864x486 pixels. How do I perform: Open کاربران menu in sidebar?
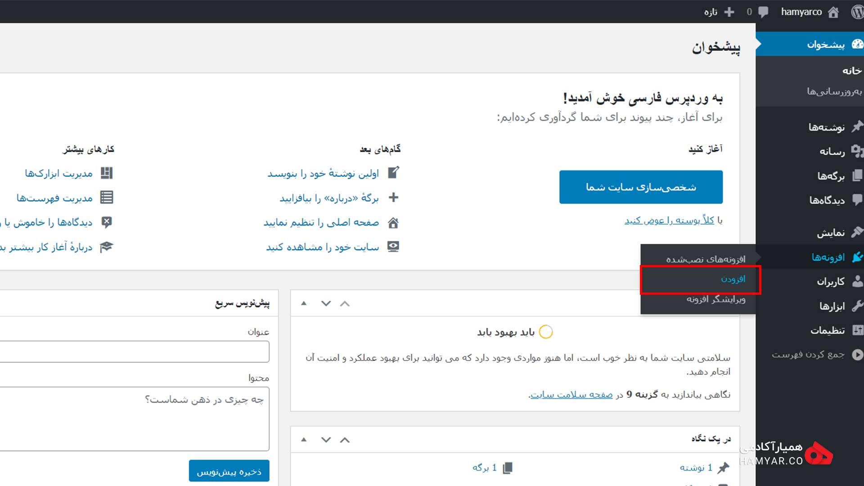(x=831, y=282)
